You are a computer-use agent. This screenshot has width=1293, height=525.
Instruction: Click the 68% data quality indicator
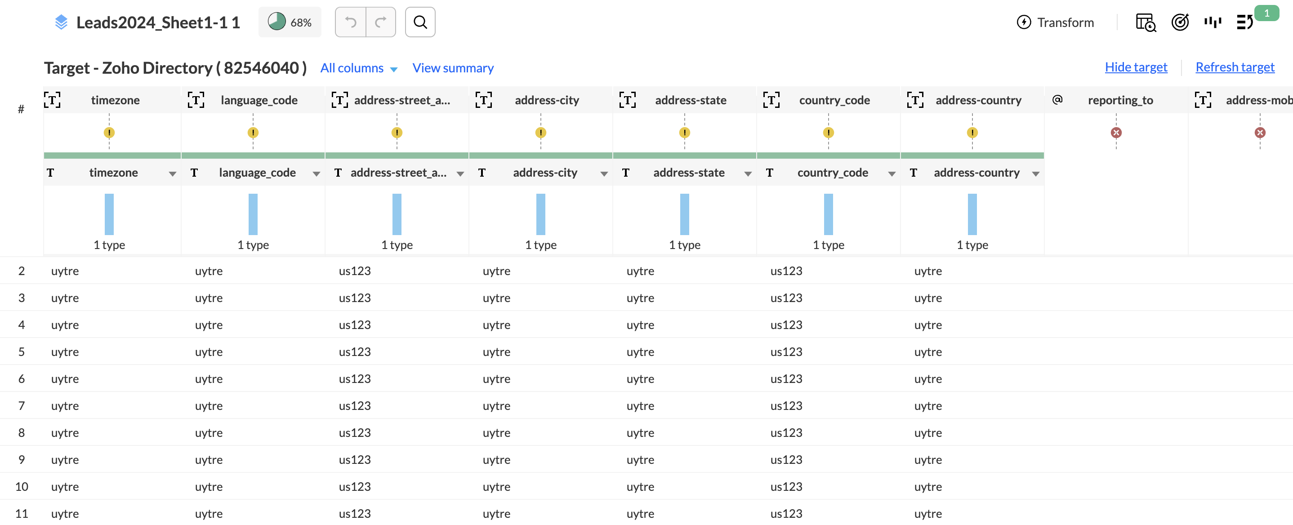290,22
